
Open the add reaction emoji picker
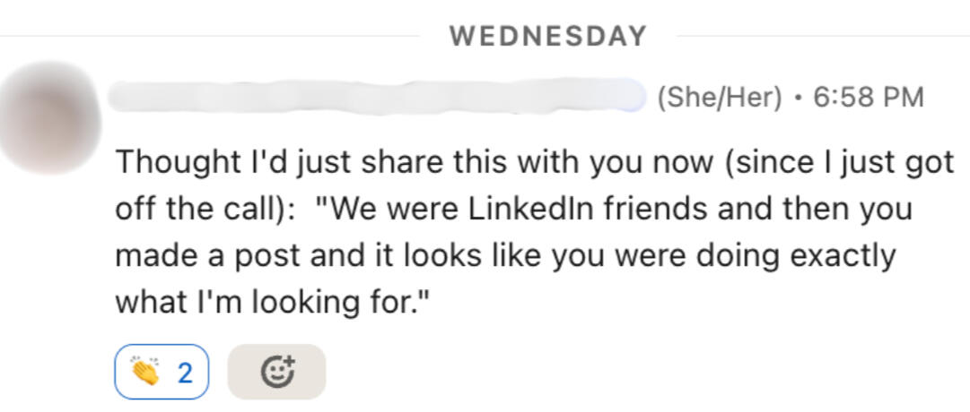point(276,371)
